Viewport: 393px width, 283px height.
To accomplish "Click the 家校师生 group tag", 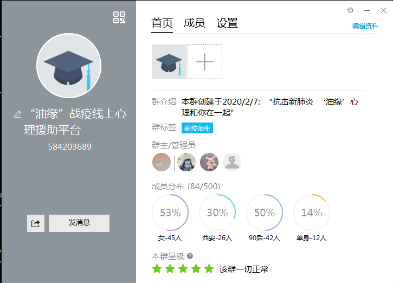I will tap(197, 128).
